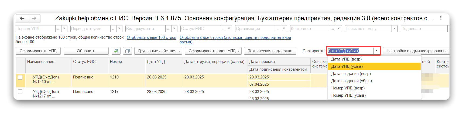Focus the Поиск по номеру field
This screenshot has width=463, height=113.
coord(368,29)
